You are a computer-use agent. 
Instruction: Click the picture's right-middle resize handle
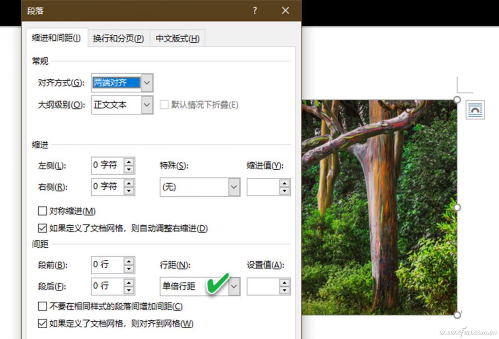(x=457, y=208)
